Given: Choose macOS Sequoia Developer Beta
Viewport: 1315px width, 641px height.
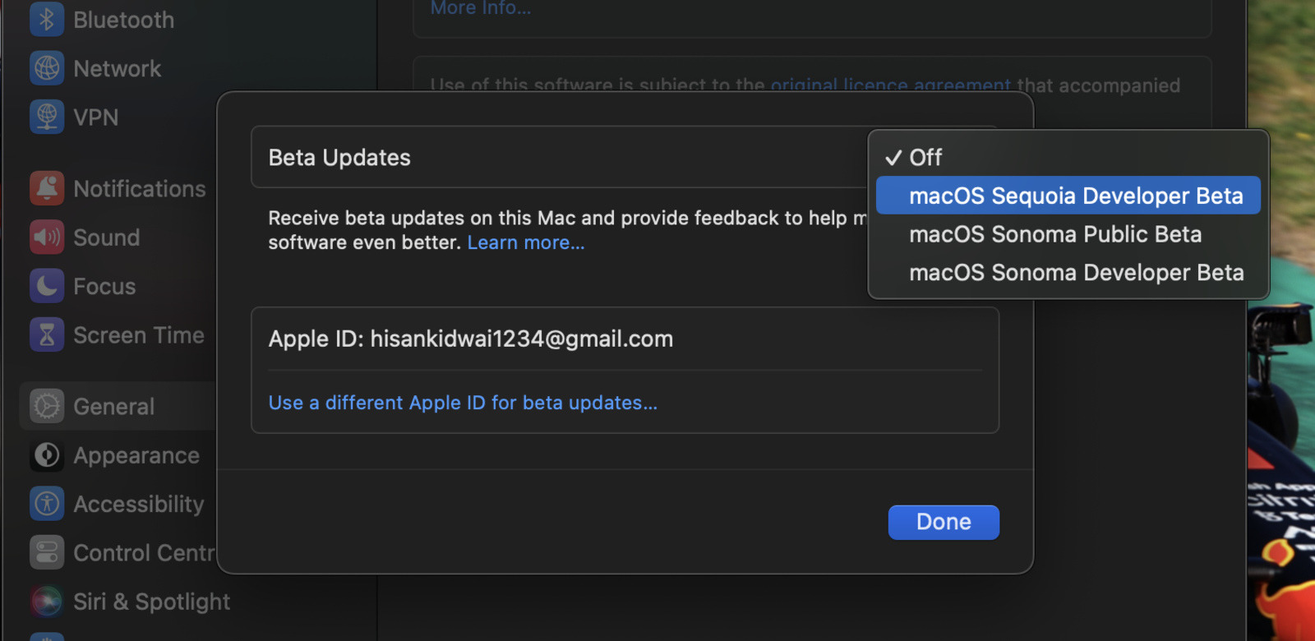Looking at the screenshot, I should point(1075,196).
